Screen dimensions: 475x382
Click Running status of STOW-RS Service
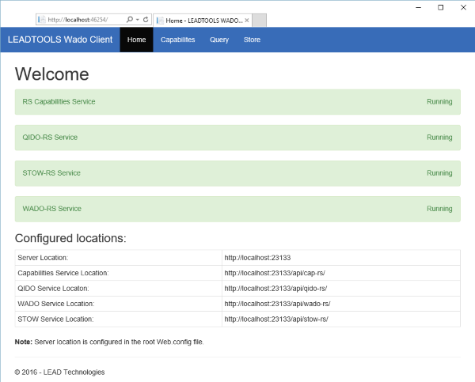tap(439, 173)
